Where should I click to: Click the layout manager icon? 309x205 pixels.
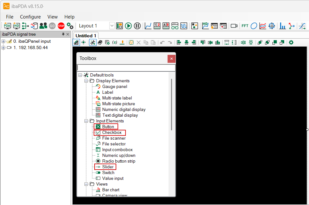pos(119,26)
